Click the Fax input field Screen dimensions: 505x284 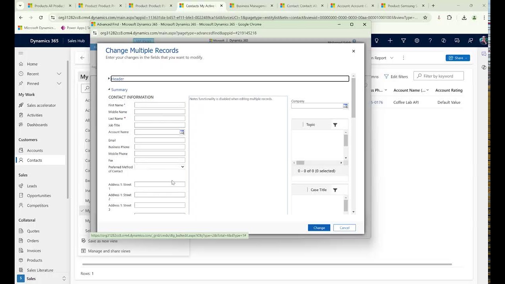[160, 160]
